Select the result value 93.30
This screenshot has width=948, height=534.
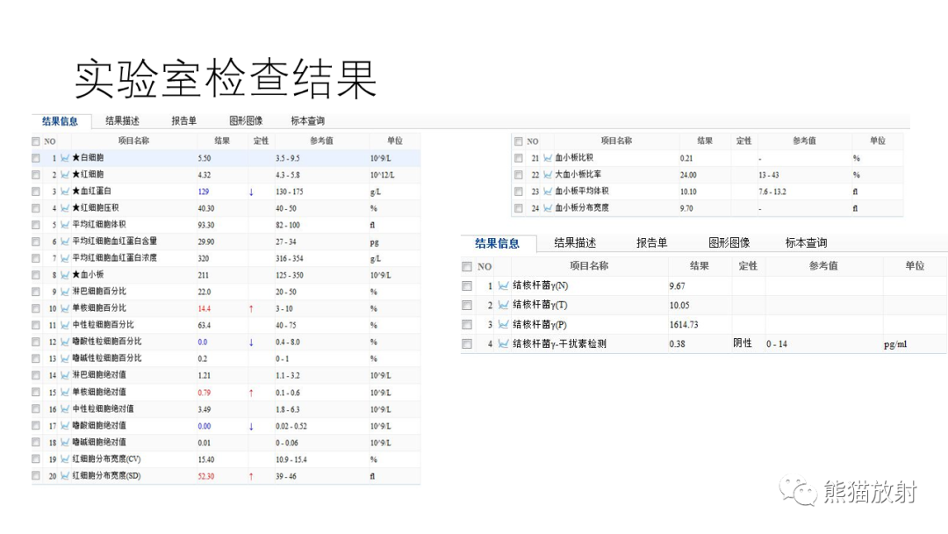206,225
